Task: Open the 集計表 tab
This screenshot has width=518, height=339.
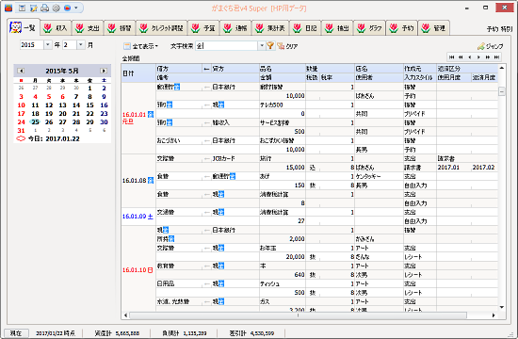Action: [x=271, y=28]
